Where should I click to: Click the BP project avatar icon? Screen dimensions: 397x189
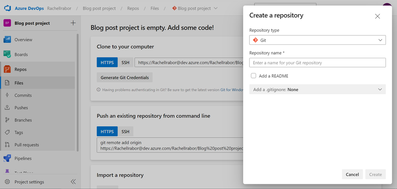(7, 23)
